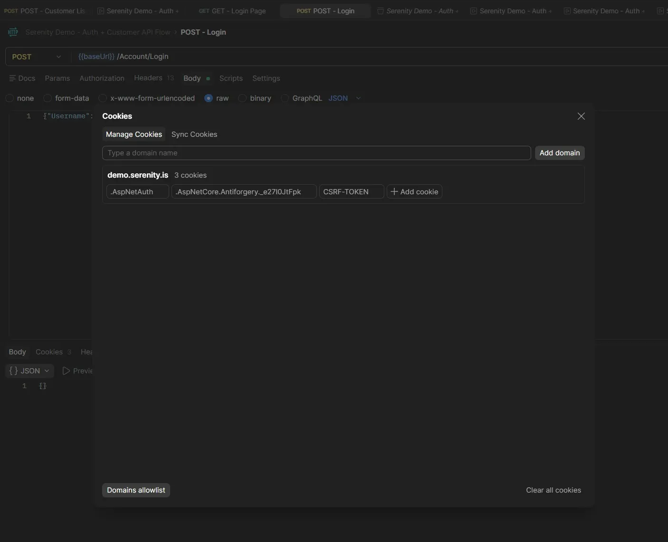Switch to the Sync Cookies tab
Screen dimensions: 668x542
coord(194,134)
